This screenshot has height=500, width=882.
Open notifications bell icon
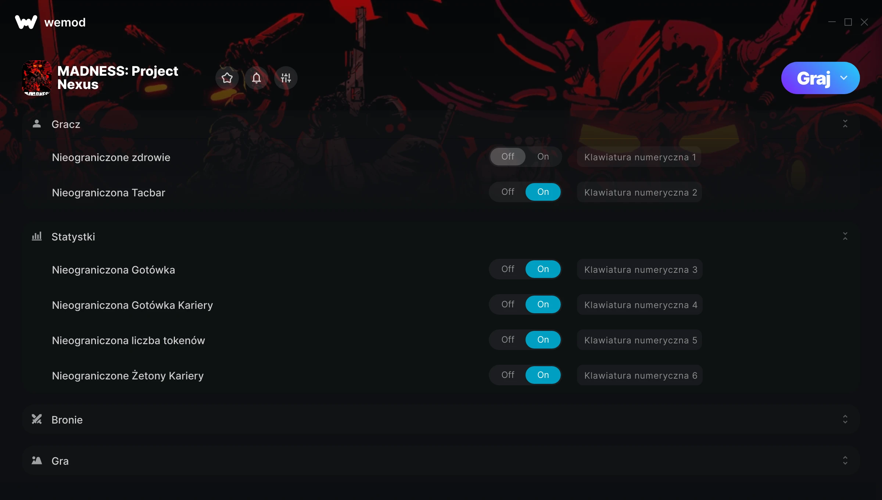tap(257, 78)
